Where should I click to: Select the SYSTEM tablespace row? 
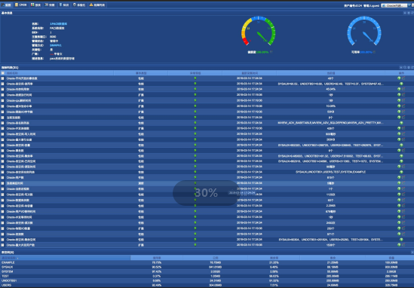207,271
